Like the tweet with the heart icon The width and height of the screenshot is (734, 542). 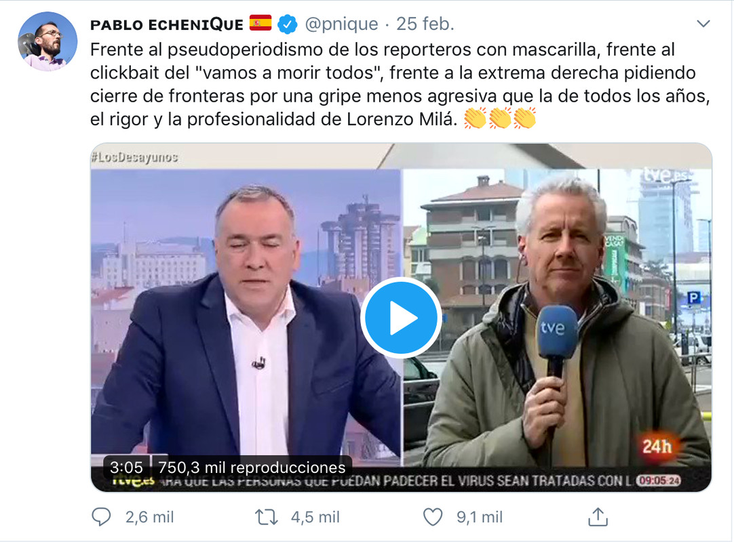coord(433,517)
